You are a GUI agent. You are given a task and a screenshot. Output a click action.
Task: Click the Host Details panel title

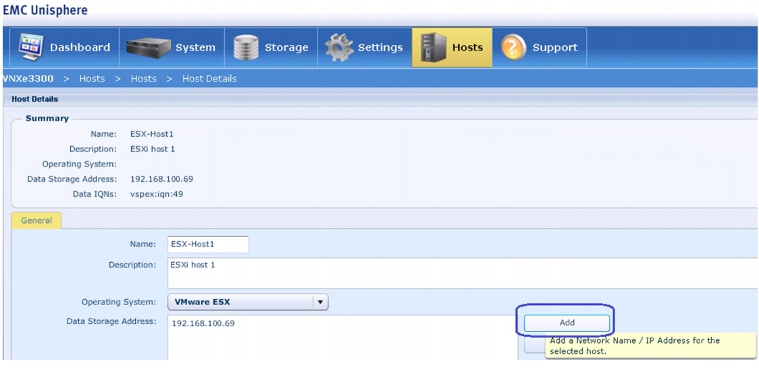coord(35,98)
